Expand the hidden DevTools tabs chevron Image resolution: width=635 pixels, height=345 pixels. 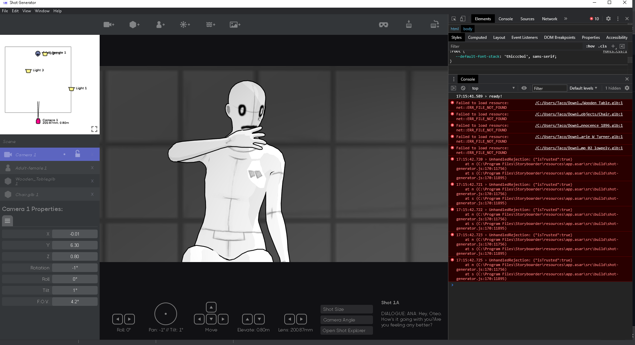(566, 19)
